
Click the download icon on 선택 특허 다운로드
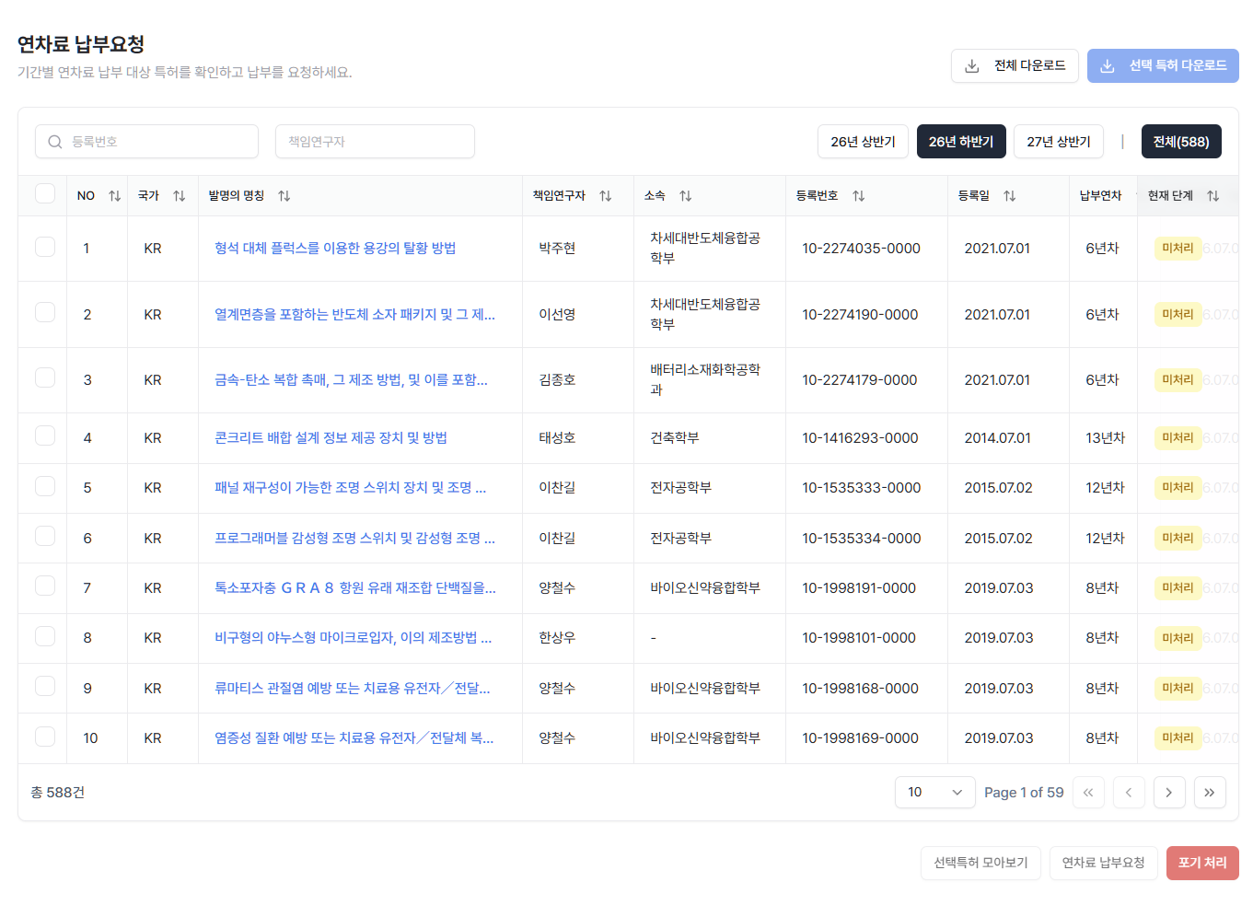pyautogui.click(x=1108, y=65)
